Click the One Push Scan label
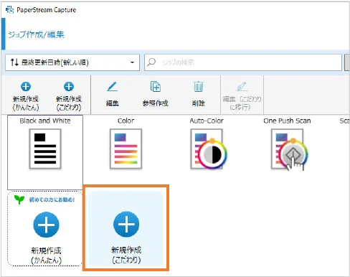This screenshot has width=350, height=277. coord(287,121)
